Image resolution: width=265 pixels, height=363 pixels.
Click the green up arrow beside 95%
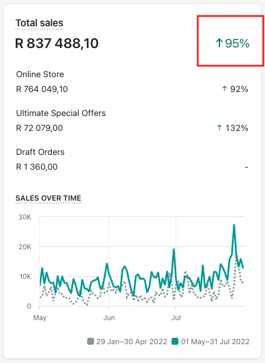point(219,43)
